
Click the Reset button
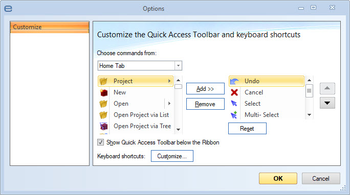coord(247,129)
